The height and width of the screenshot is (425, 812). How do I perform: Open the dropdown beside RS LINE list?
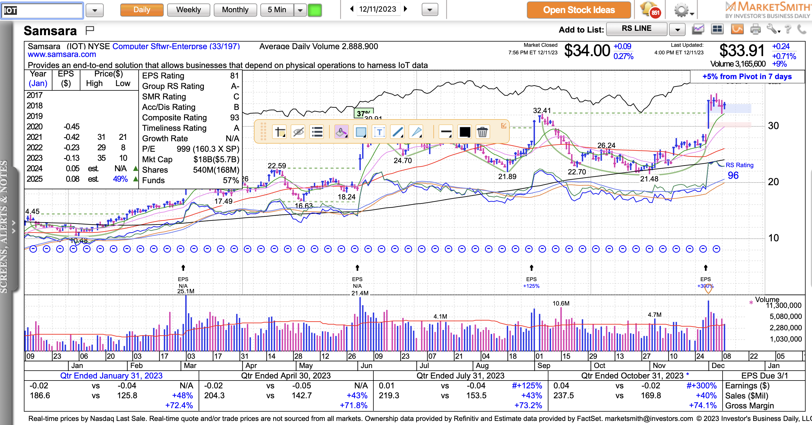click(677, 30)
